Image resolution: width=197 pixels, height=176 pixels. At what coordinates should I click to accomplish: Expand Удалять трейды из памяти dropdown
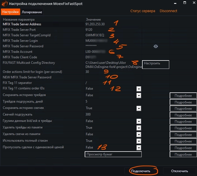coord(139,128)
